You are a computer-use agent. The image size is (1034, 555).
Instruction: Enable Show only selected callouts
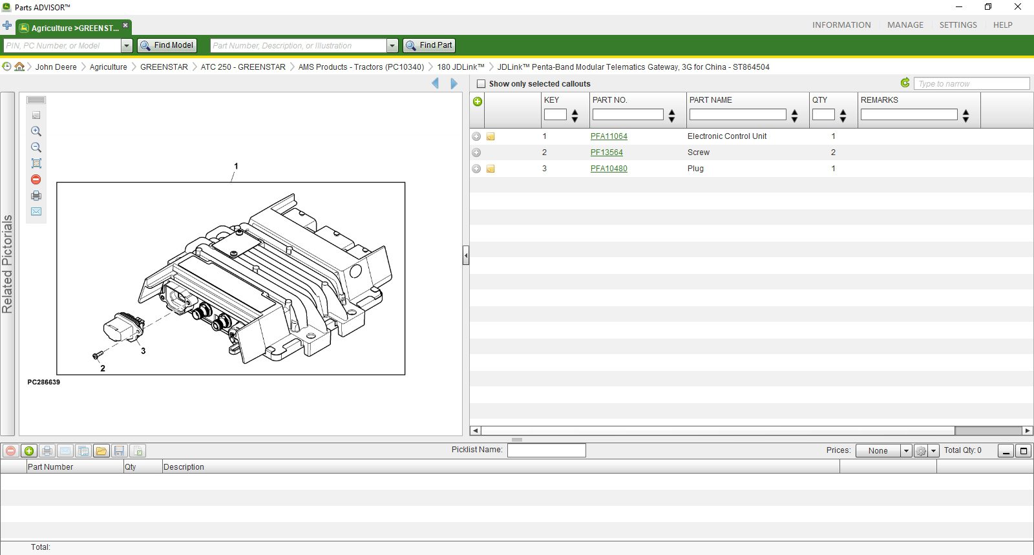coord(481,84)
